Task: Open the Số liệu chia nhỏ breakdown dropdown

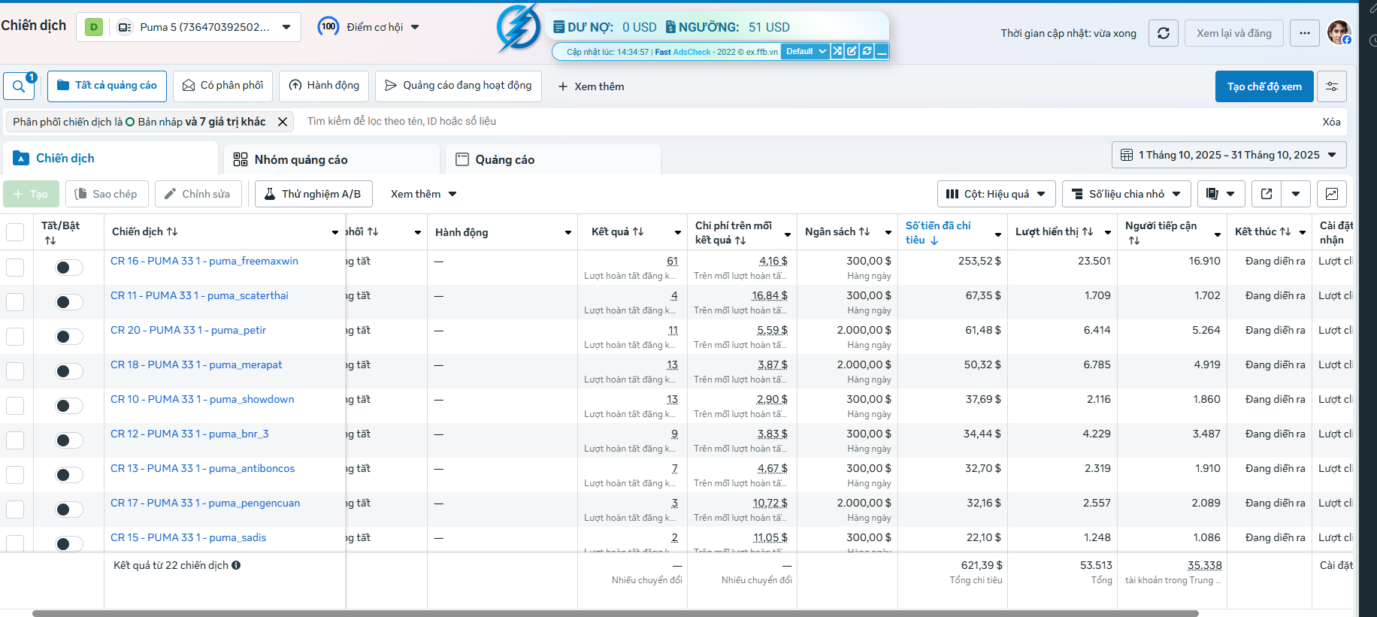Action: pos(1126,194)
